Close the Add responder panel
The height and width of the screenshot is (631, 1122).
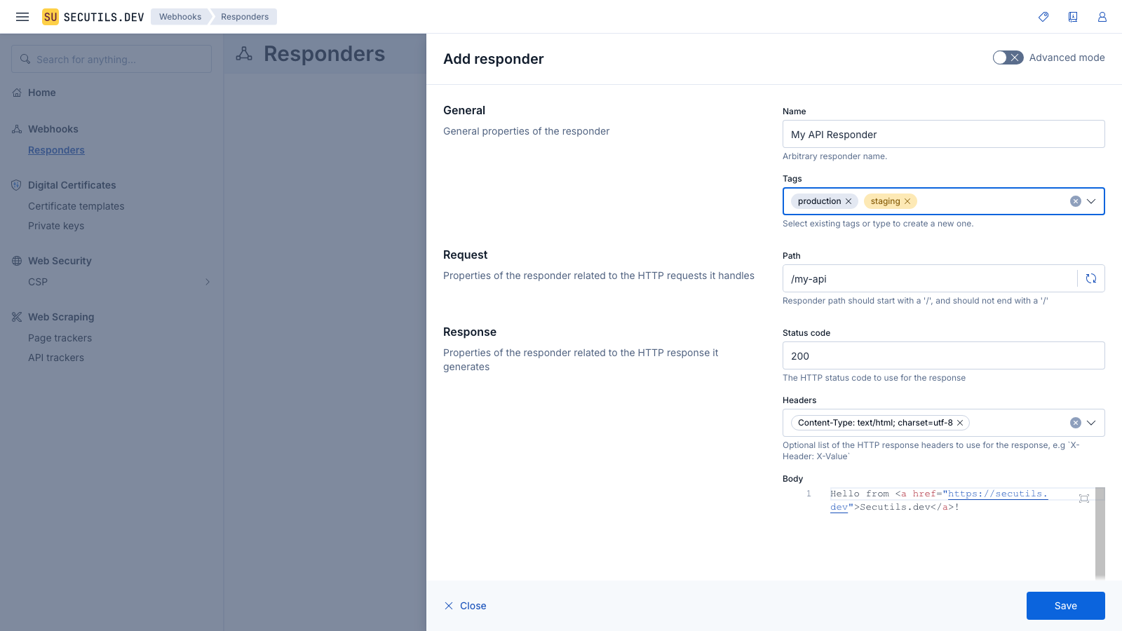[466, 606]
